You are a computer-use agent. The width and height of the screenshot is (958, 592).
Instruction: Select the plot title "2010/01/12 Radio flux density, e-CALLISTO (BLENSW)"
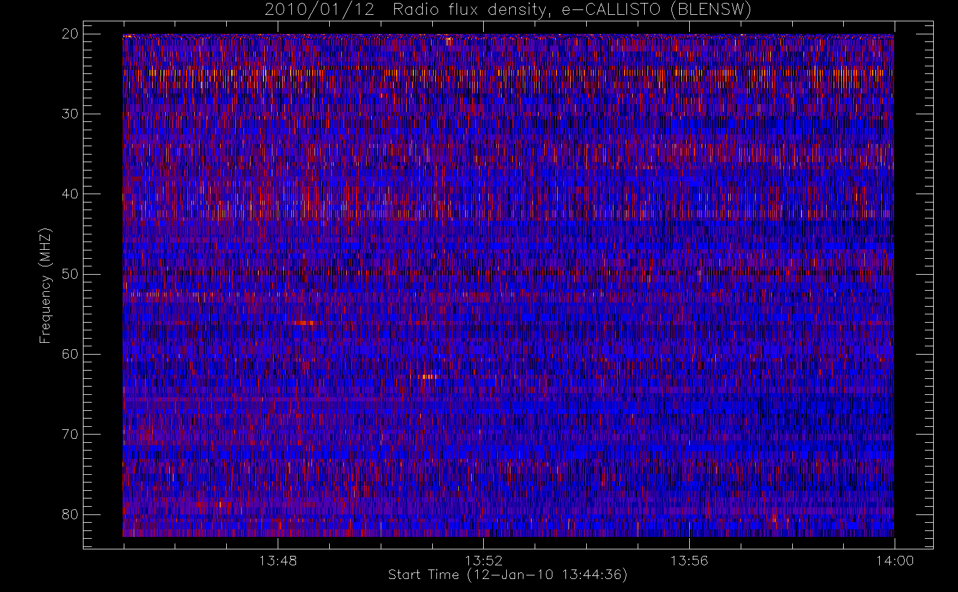point(508,10)
